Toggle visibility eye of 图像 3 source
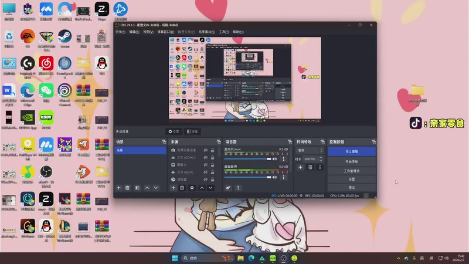This screenshot has height=264, width=469. tap(206, 165)
